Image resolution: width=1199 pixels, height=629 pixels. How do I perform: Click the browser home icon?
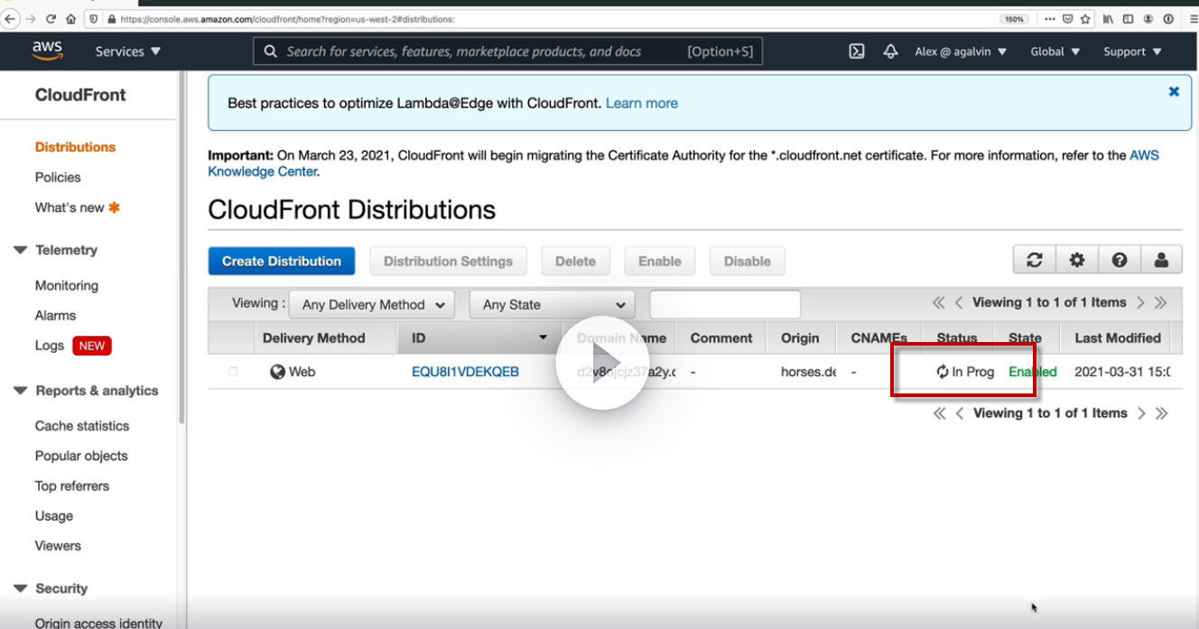(x=70, y=18)
